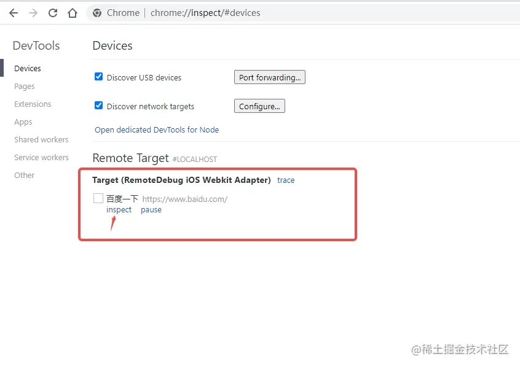The height and width of the screenshot is (367, 520).
Task: Open dedicated DevTools for Node
Action: pos(156,129)
